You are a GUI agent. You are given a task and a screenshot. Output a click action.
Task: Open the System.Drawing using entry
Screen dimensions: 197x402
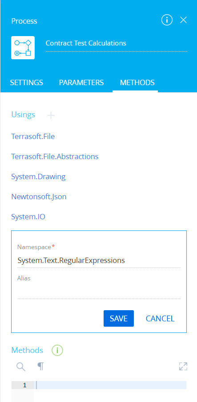point(38,176)
